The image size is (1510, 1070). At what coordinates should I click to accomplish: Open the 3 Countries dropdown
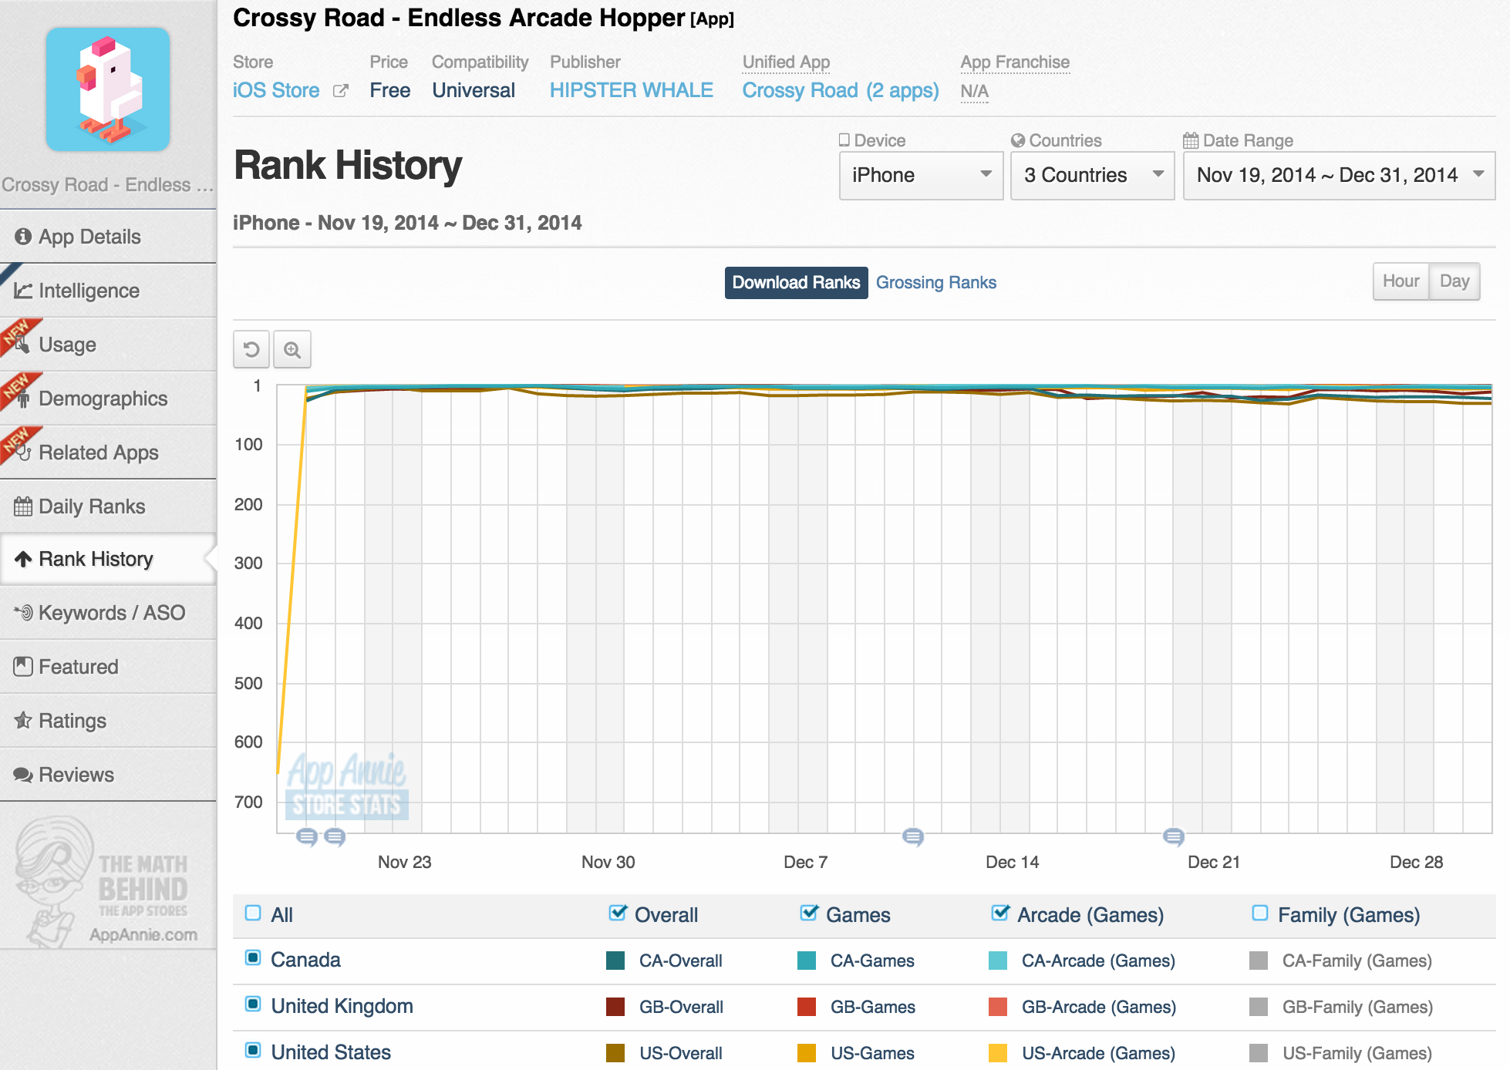[x=1092, y=176]
